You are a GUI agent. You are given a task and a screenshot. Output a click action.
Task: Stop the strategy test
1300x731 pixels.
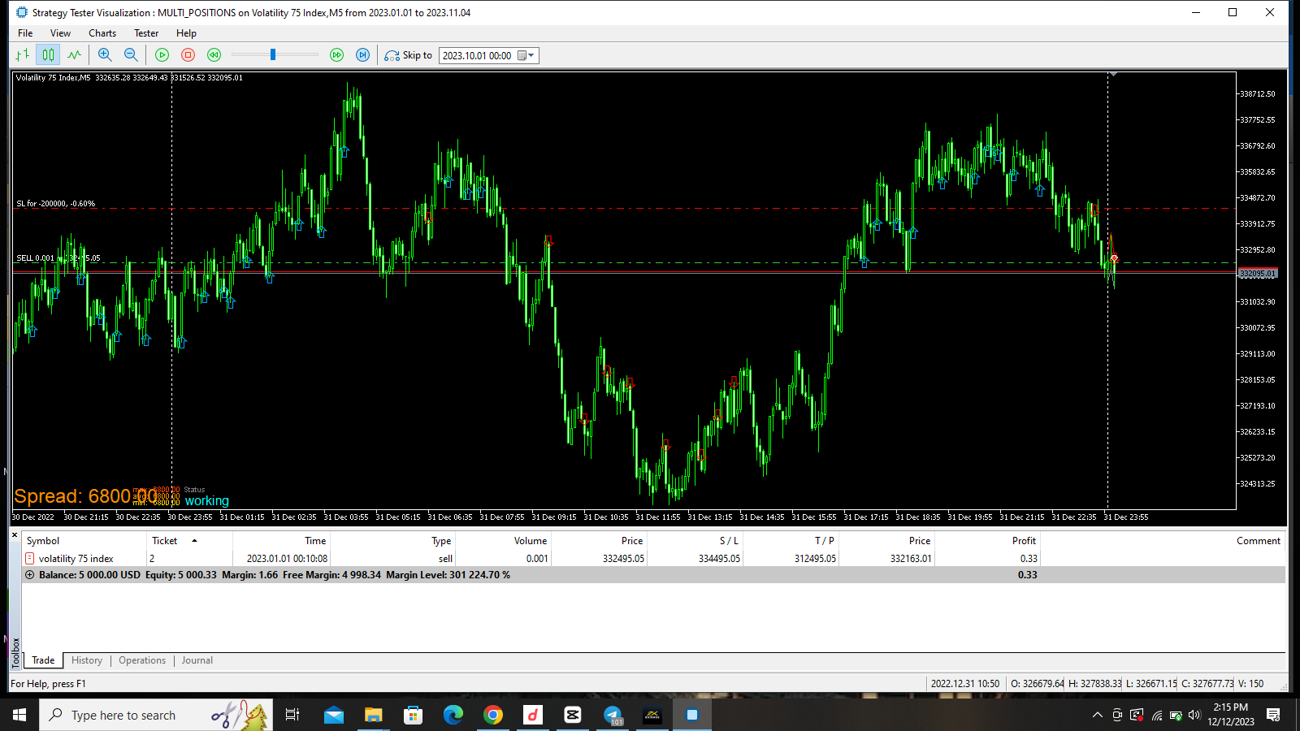coord(188,55)
